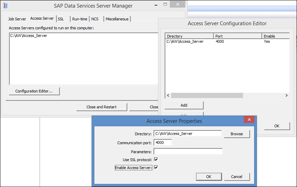Switch to the Job Server tab
The image size is (297, 187).
click(x=17, y=19)
